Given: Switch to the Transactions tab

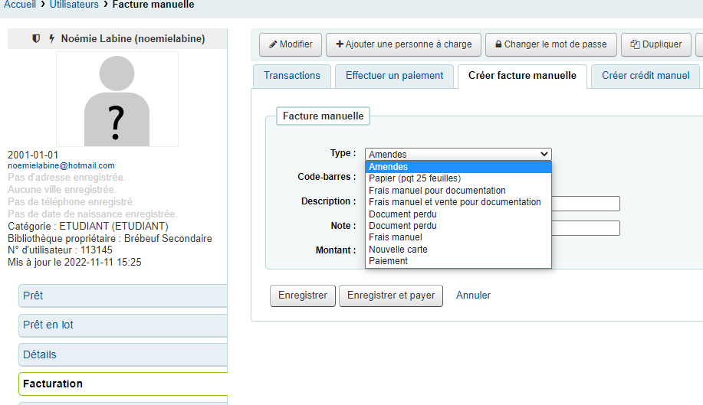Looking at the screenshot, I should coord(292,76).
